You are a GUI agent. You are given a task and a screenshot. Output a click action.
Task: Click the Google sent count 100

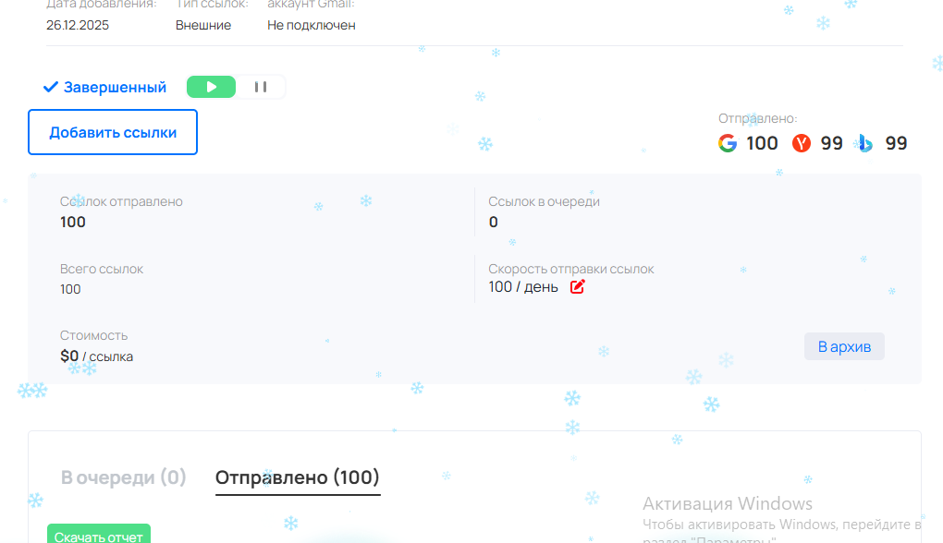pos(762,143)
